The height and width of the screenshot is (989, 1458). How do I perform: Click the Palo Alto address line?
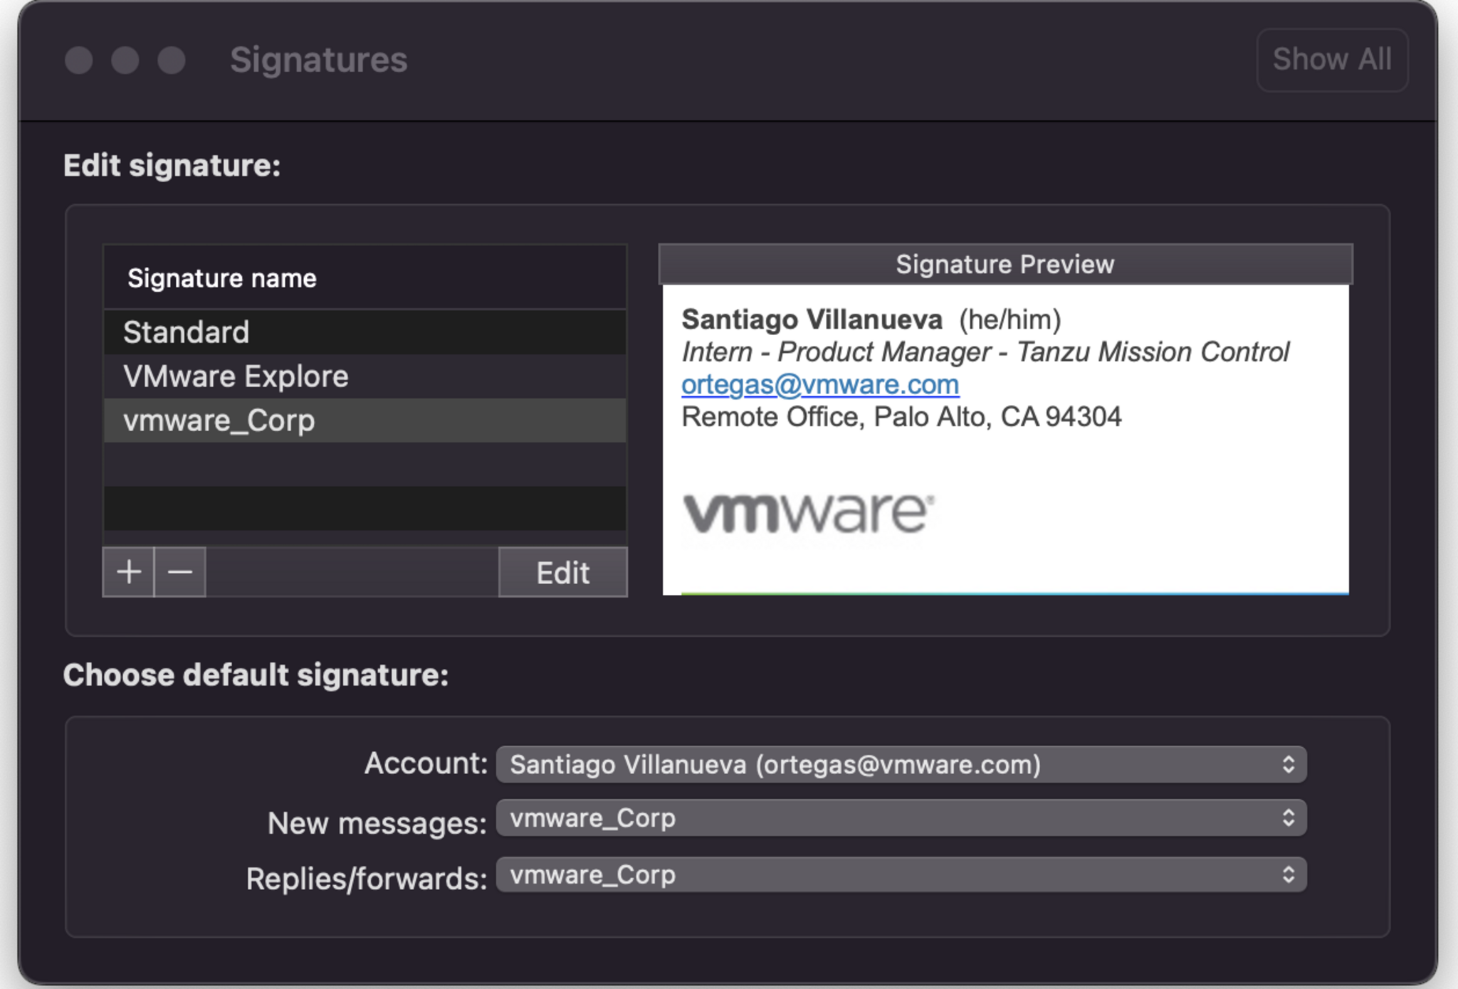click(901, 417)
